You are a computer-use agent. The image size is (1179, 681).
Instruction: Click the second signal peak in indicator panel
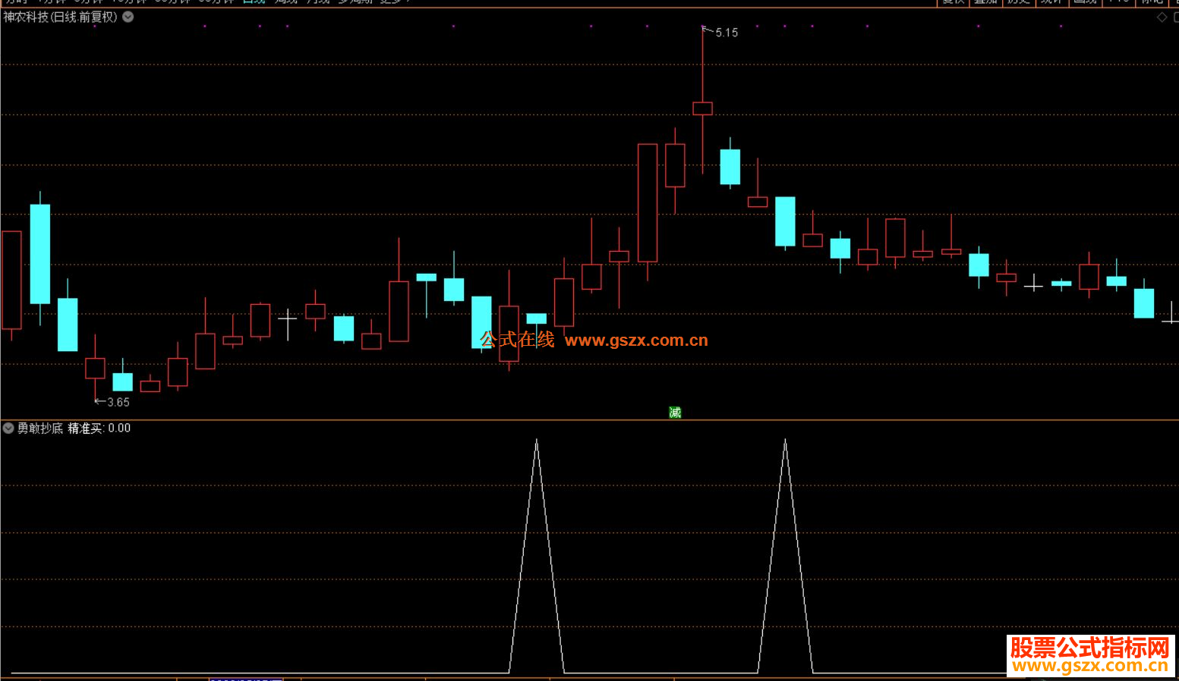[x=785, y=441]
